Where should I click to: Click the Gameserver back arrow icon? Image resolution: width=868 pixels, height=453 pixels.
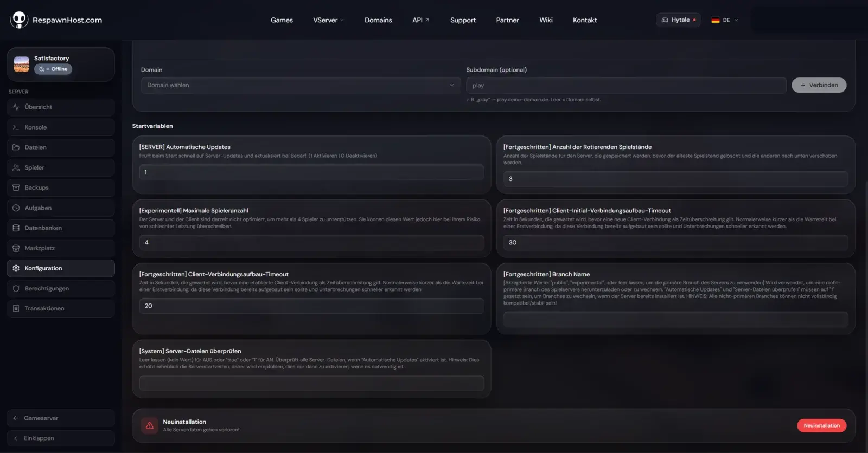tap(15, 418)
